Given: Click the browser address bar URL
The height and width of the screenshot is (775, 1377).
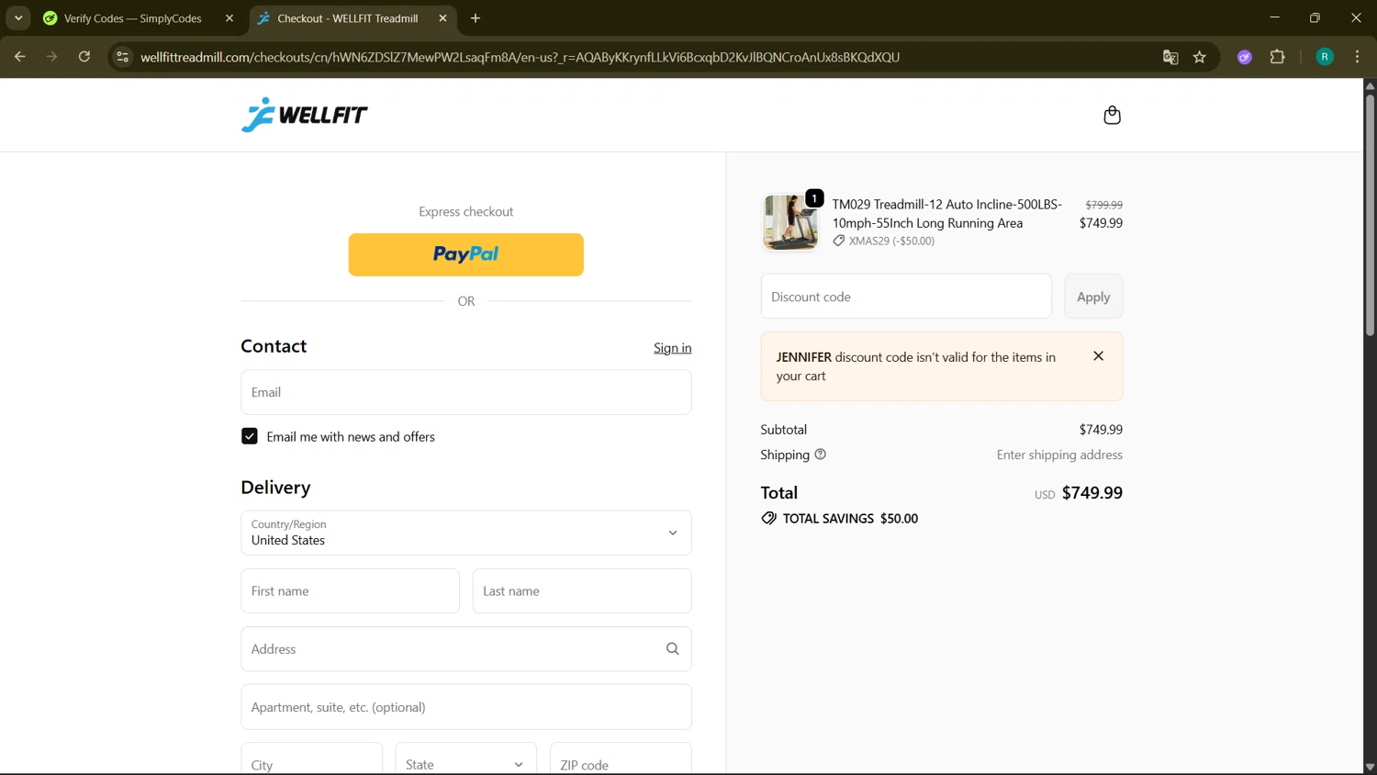Looking at the screenshot, I should pos(520,57).
